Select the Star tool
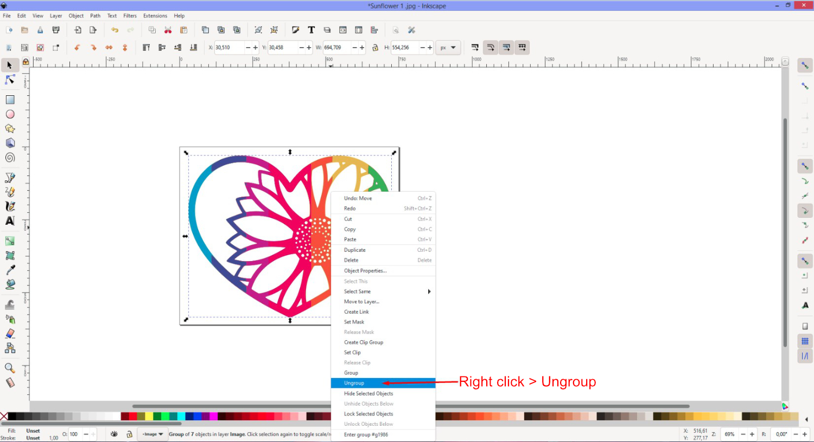814x442 pixels. point(10,128)
